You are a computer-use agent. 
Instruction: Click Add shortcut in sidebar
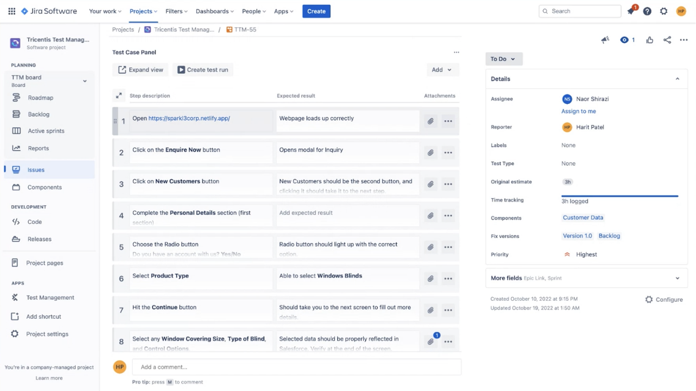(x=43, y=317)
